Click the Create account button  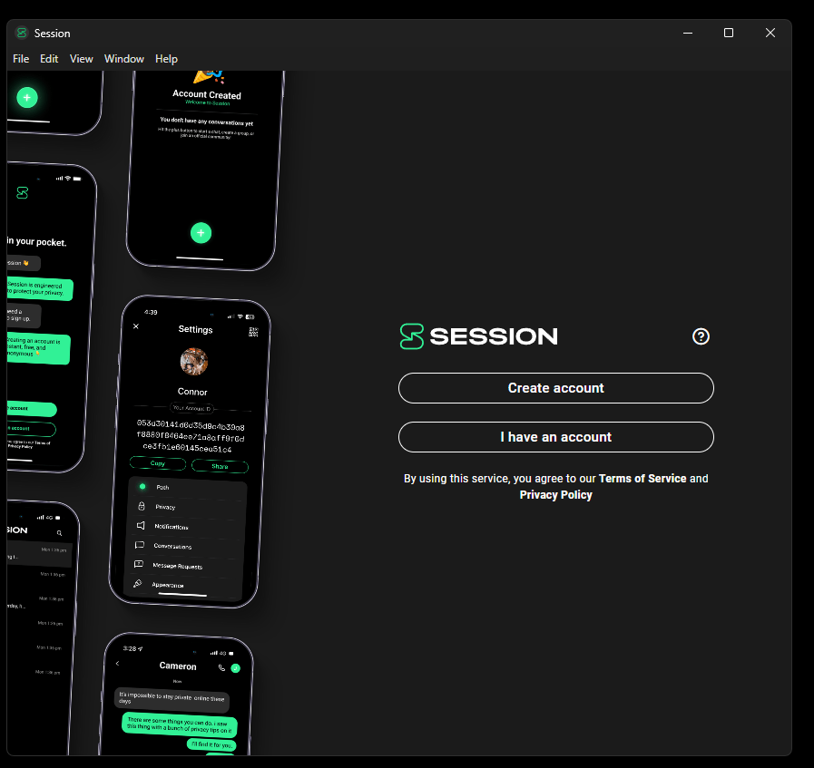tap(555, 388)
